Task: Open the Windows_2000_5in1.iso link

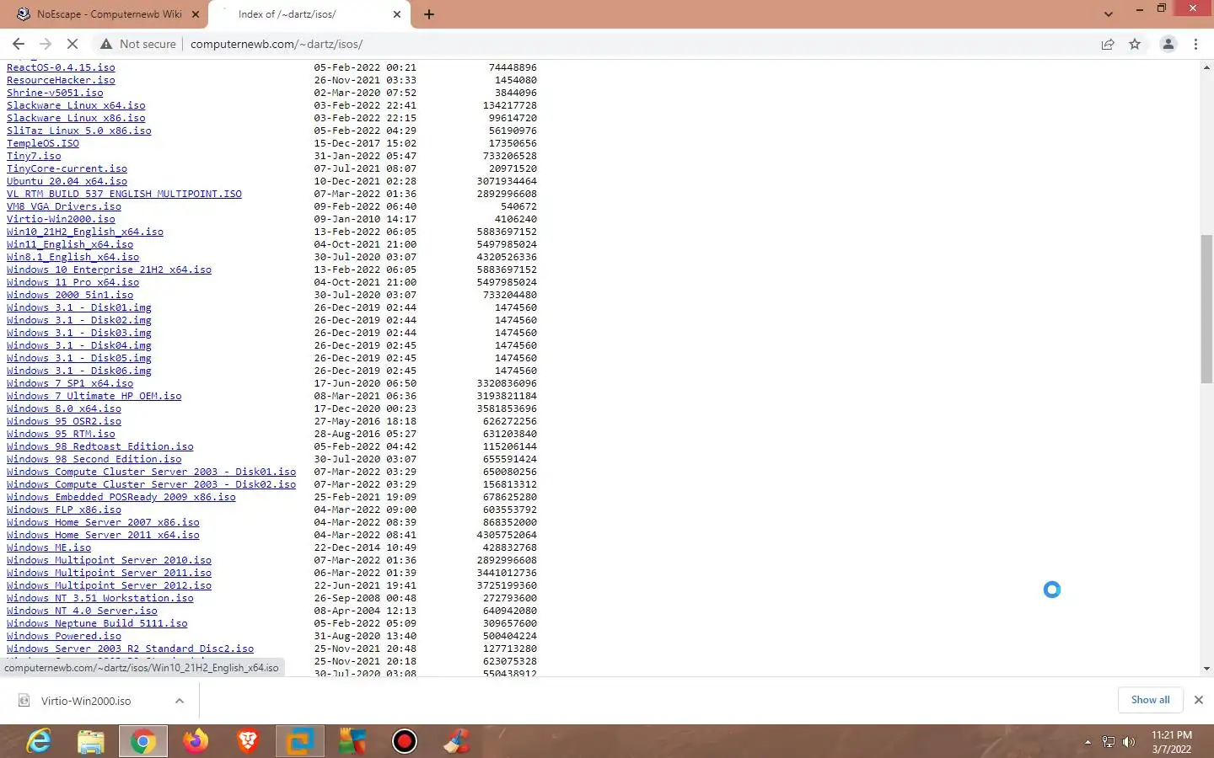Action: tap(70, 295)
